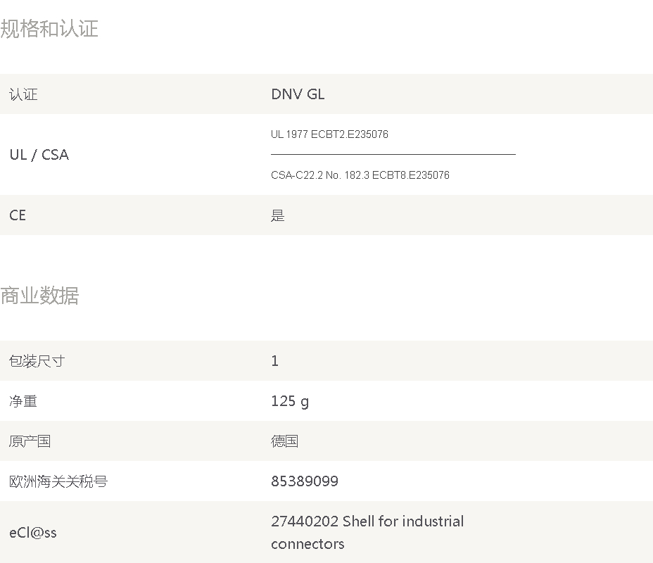Click the country of origin 德国
The width and height of the screenshot is (653, 563).
(x=285, y=441)
